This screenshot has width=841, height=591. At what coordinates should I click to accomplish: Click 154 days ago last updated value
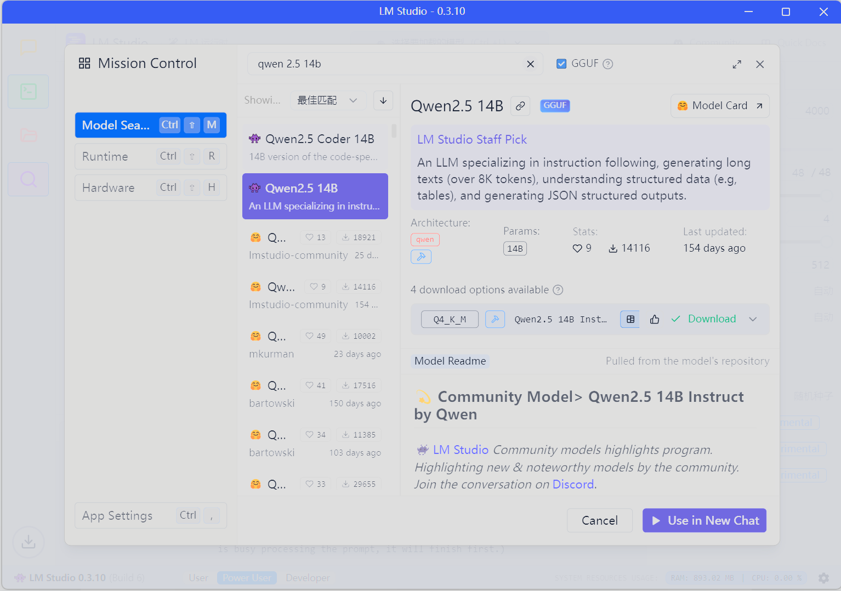point(714,248)
